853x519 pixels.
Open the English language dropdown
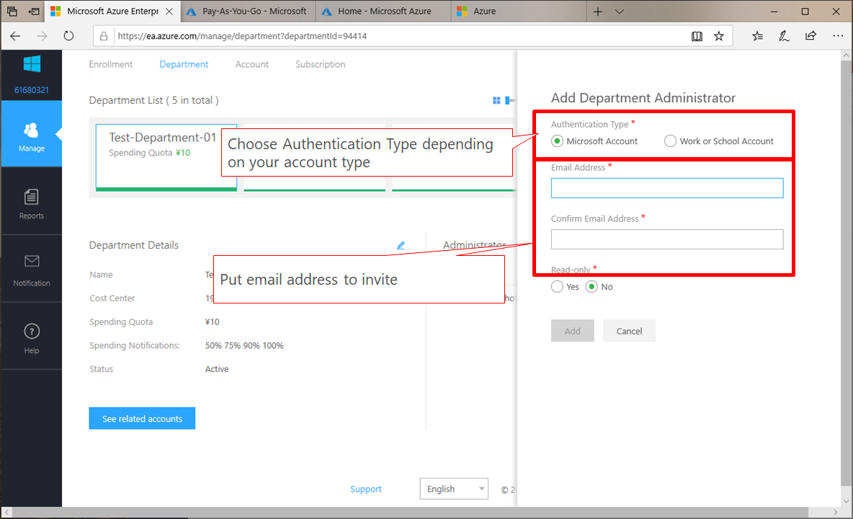tap(454, 489)
